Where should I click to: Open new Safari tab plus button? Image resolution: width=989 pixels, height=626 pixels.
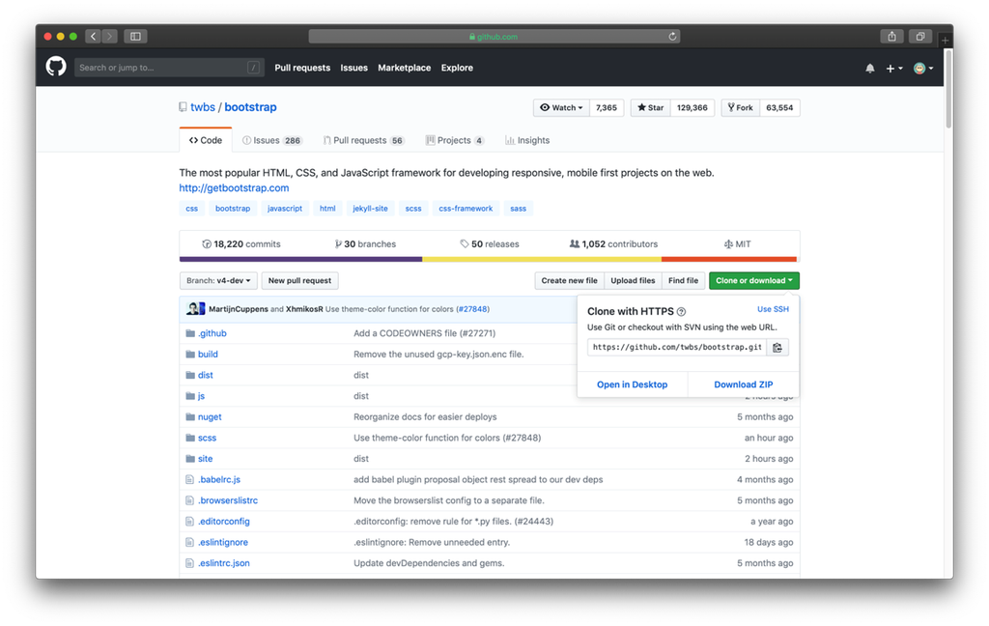[x=945, y=41]
